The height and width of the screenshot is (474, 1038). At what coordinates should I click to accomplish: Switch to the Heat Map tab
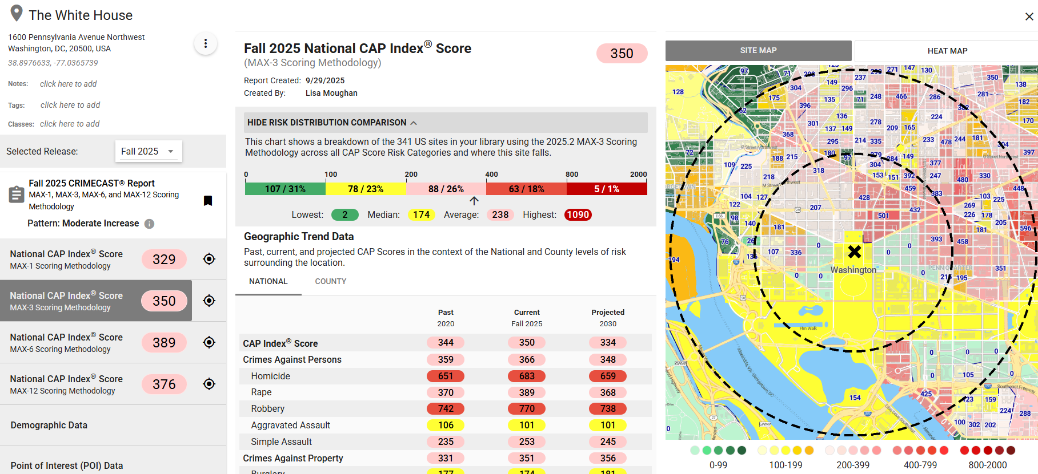coord(947,51)
